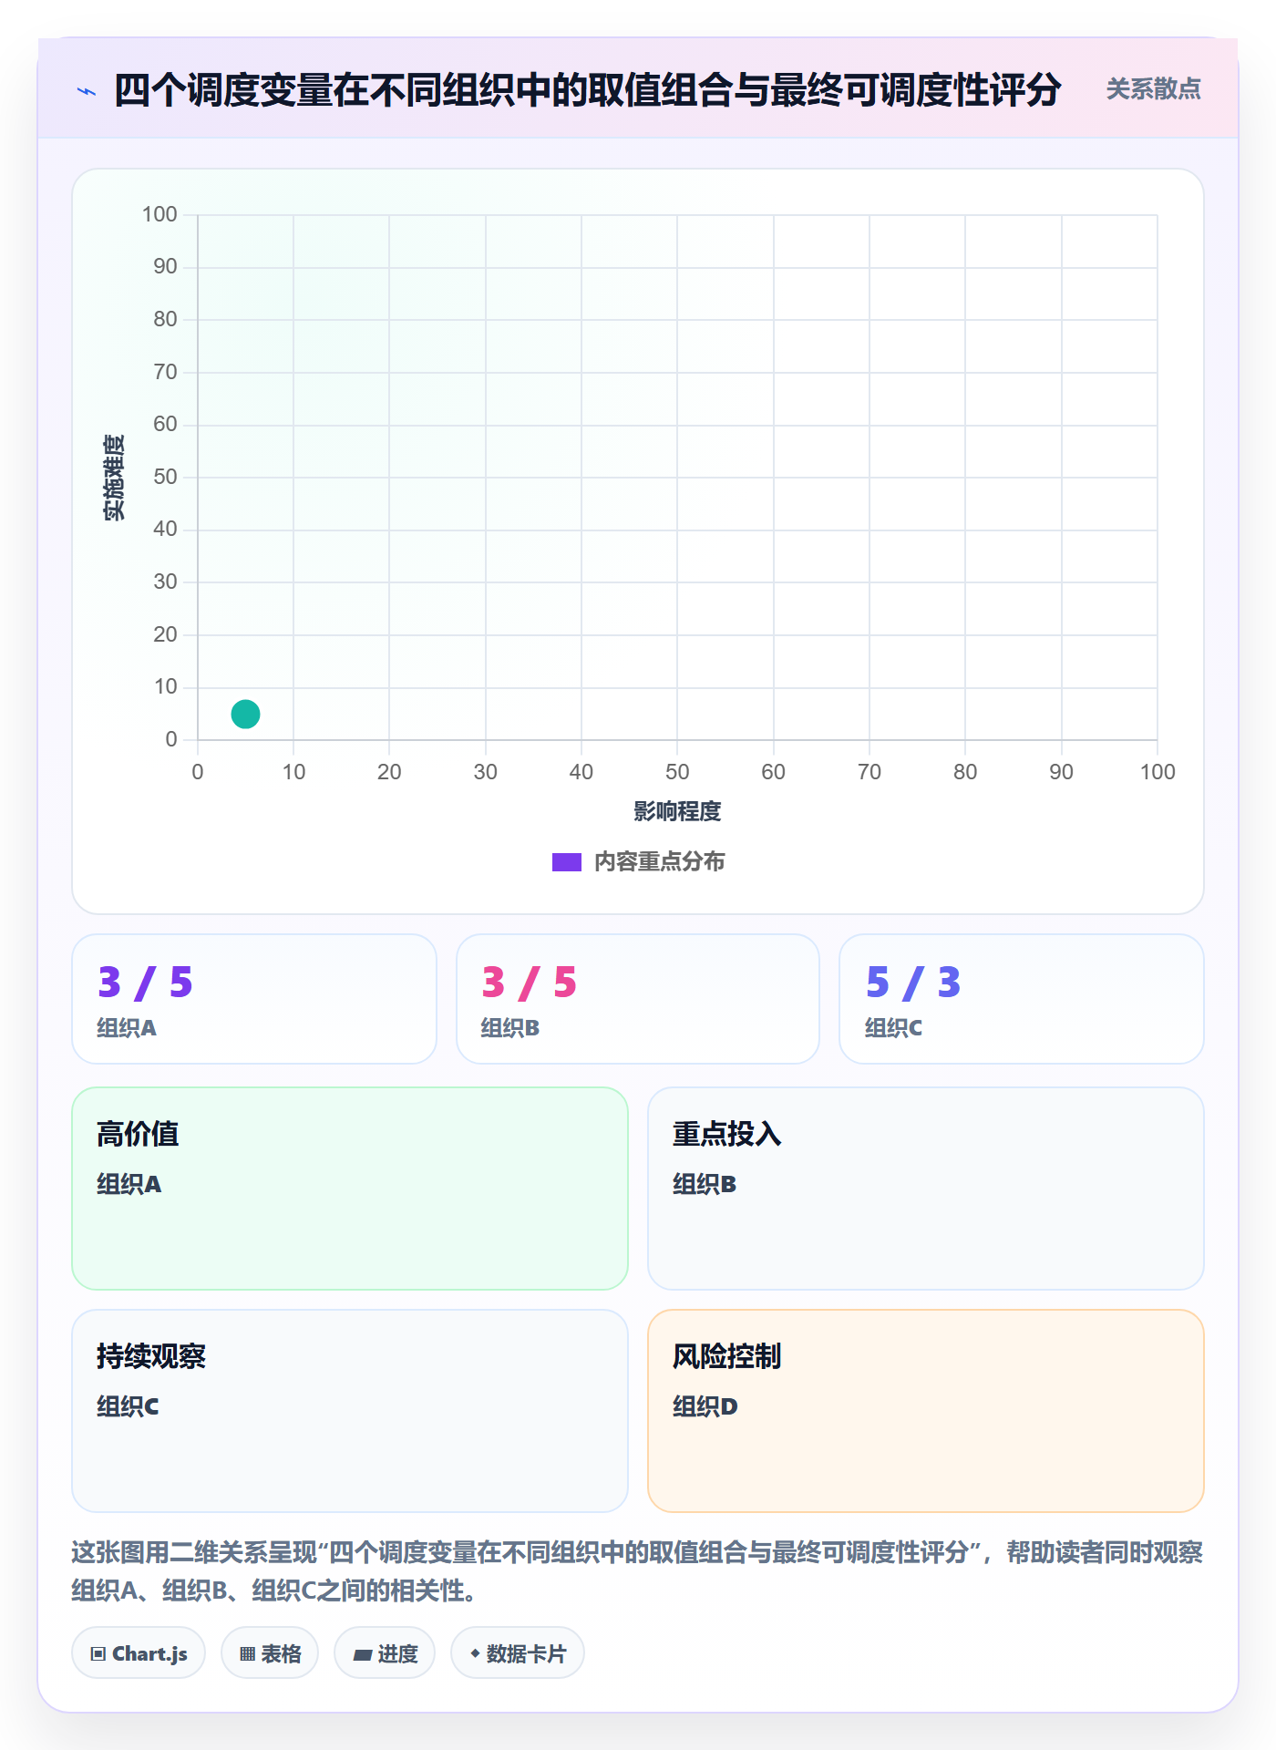Open the 持续观察 quadrant card
This screenshot has height=1750, width=1276.
pos(350,1411)
